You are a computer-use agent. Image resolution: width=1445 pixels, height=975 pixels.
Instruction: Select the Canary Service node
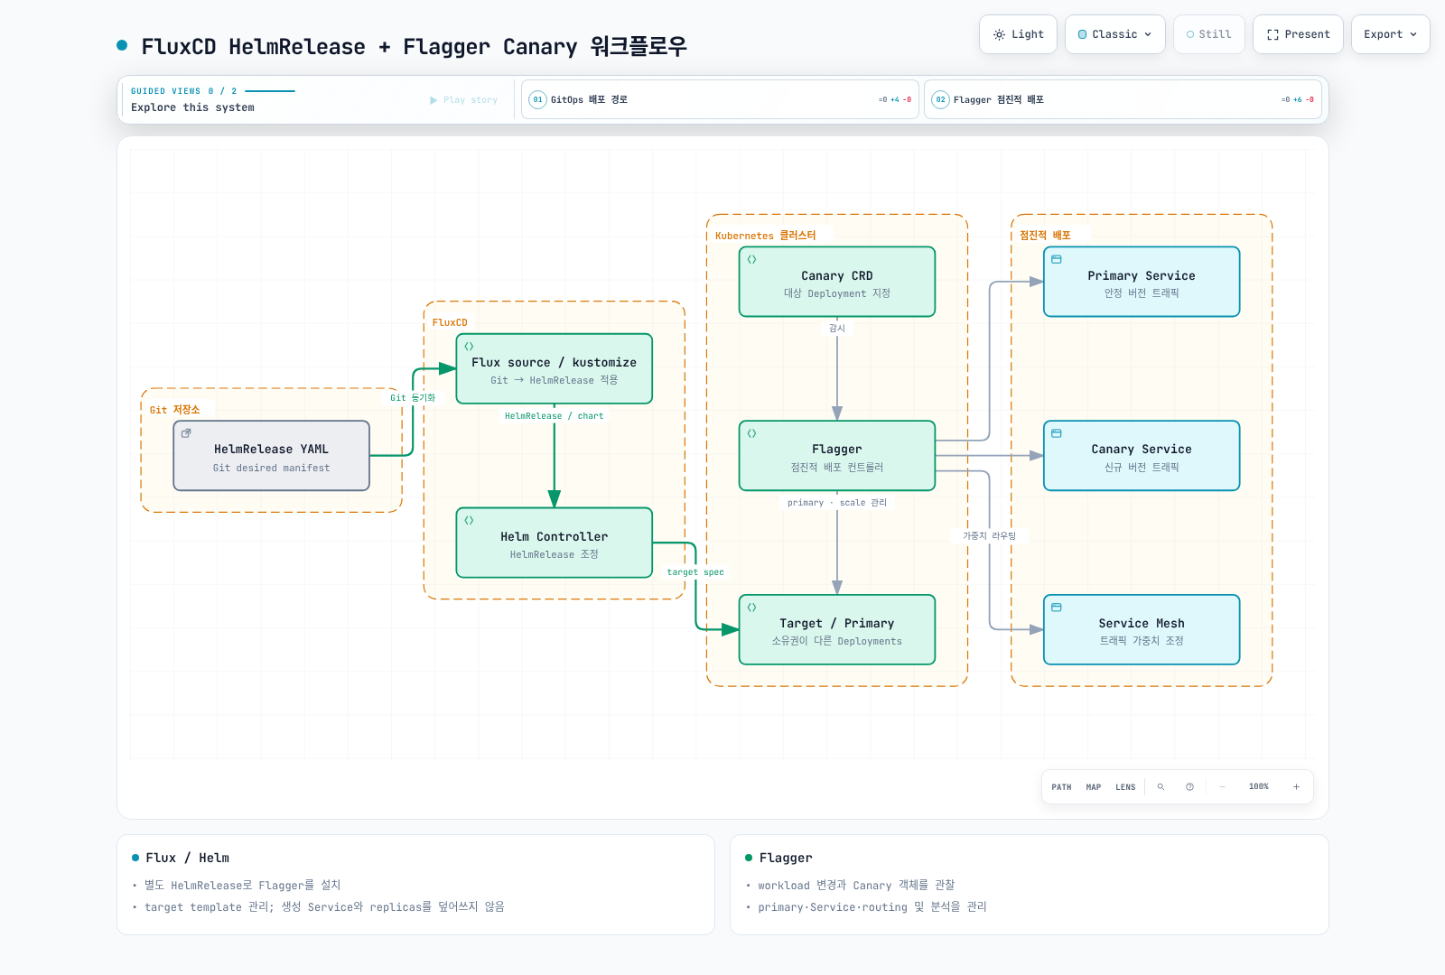pyautogui.click(x=1142, y=456)
